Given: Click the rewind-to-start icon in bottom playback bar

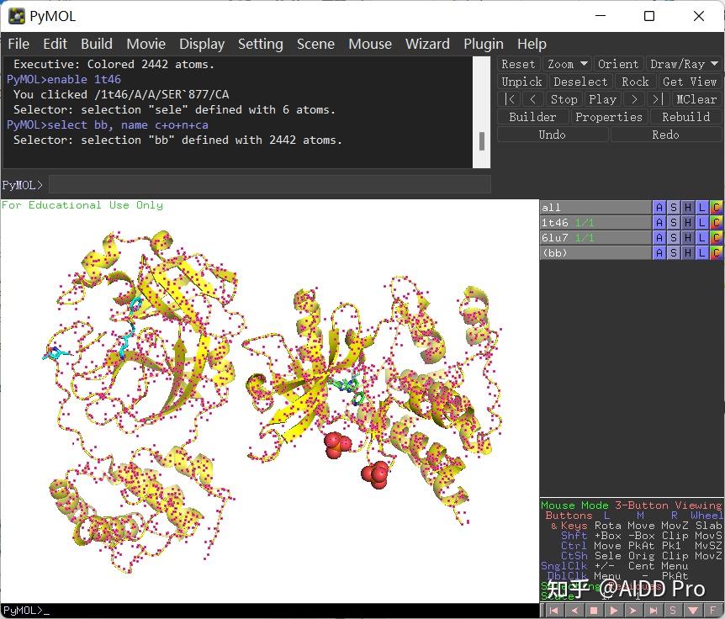Looking at the screenshot, I should [x=553, y=611].
